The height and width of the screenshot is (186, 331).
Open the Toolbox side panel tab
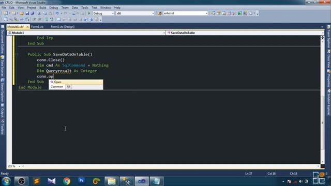click(x=2, y=127)
